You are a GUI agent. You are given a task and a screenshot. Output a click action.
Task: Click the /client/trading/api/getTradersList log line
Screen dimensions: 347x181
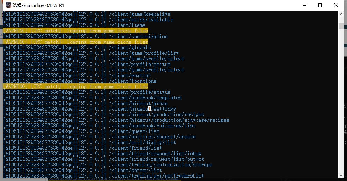(103, 176)
